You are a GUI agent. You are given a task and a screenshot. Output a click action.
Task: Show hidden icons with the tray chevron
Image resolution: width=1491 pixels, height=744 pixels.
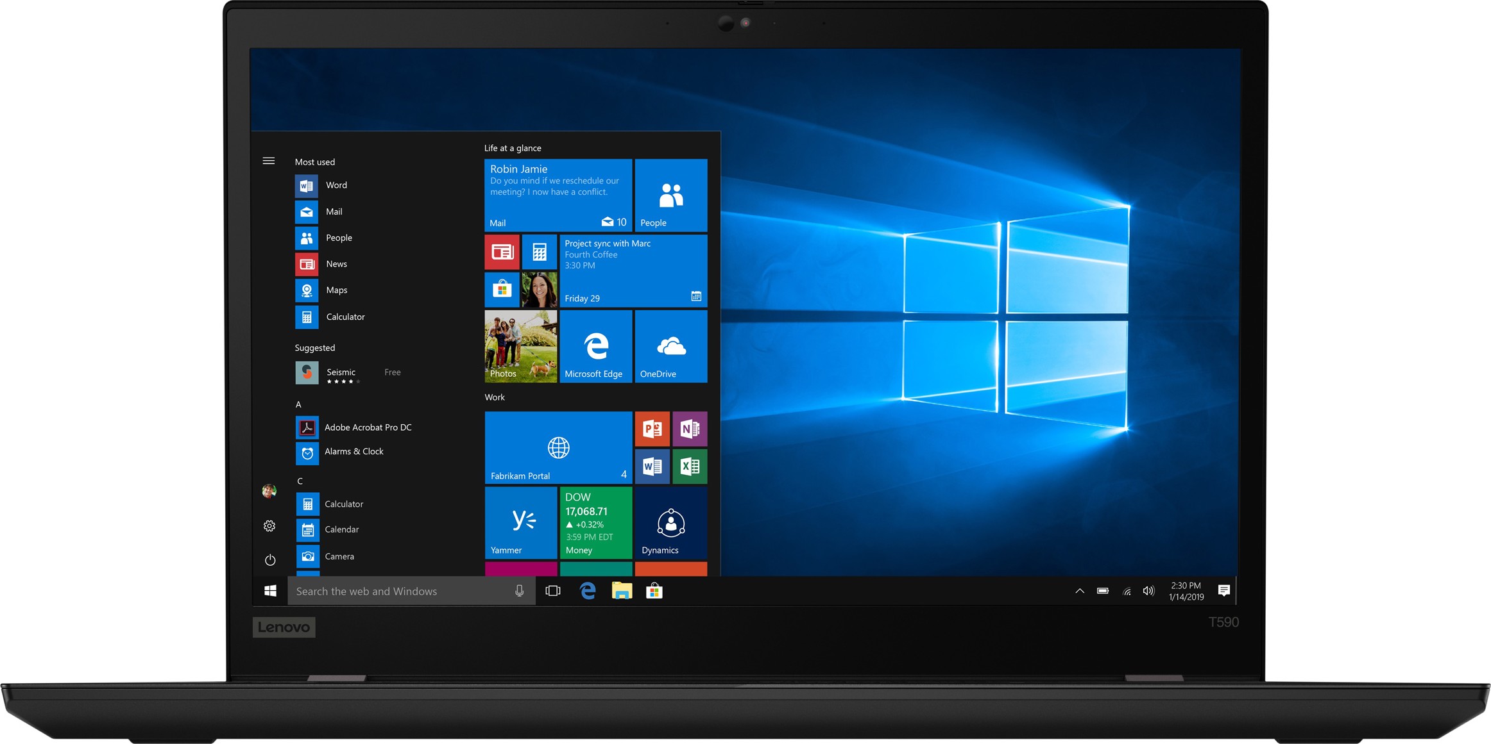1079,591
